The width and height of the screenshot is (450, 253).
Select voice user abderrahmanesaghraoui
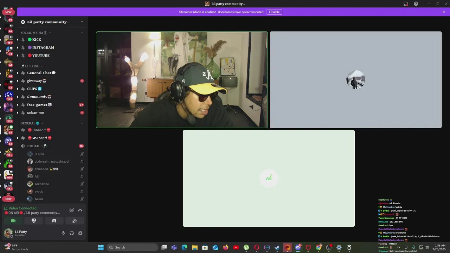[56, 162]
